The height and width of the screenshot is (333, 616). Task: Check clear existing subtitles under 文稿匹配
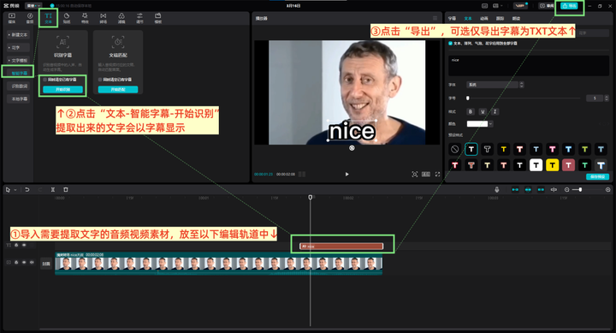click(100, 80)
